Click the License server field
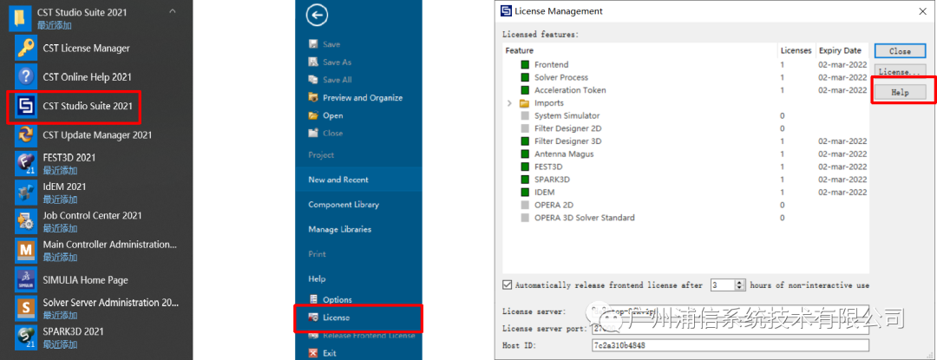The height and width of the screenshot is (360, 937). (x=729, y=311)
